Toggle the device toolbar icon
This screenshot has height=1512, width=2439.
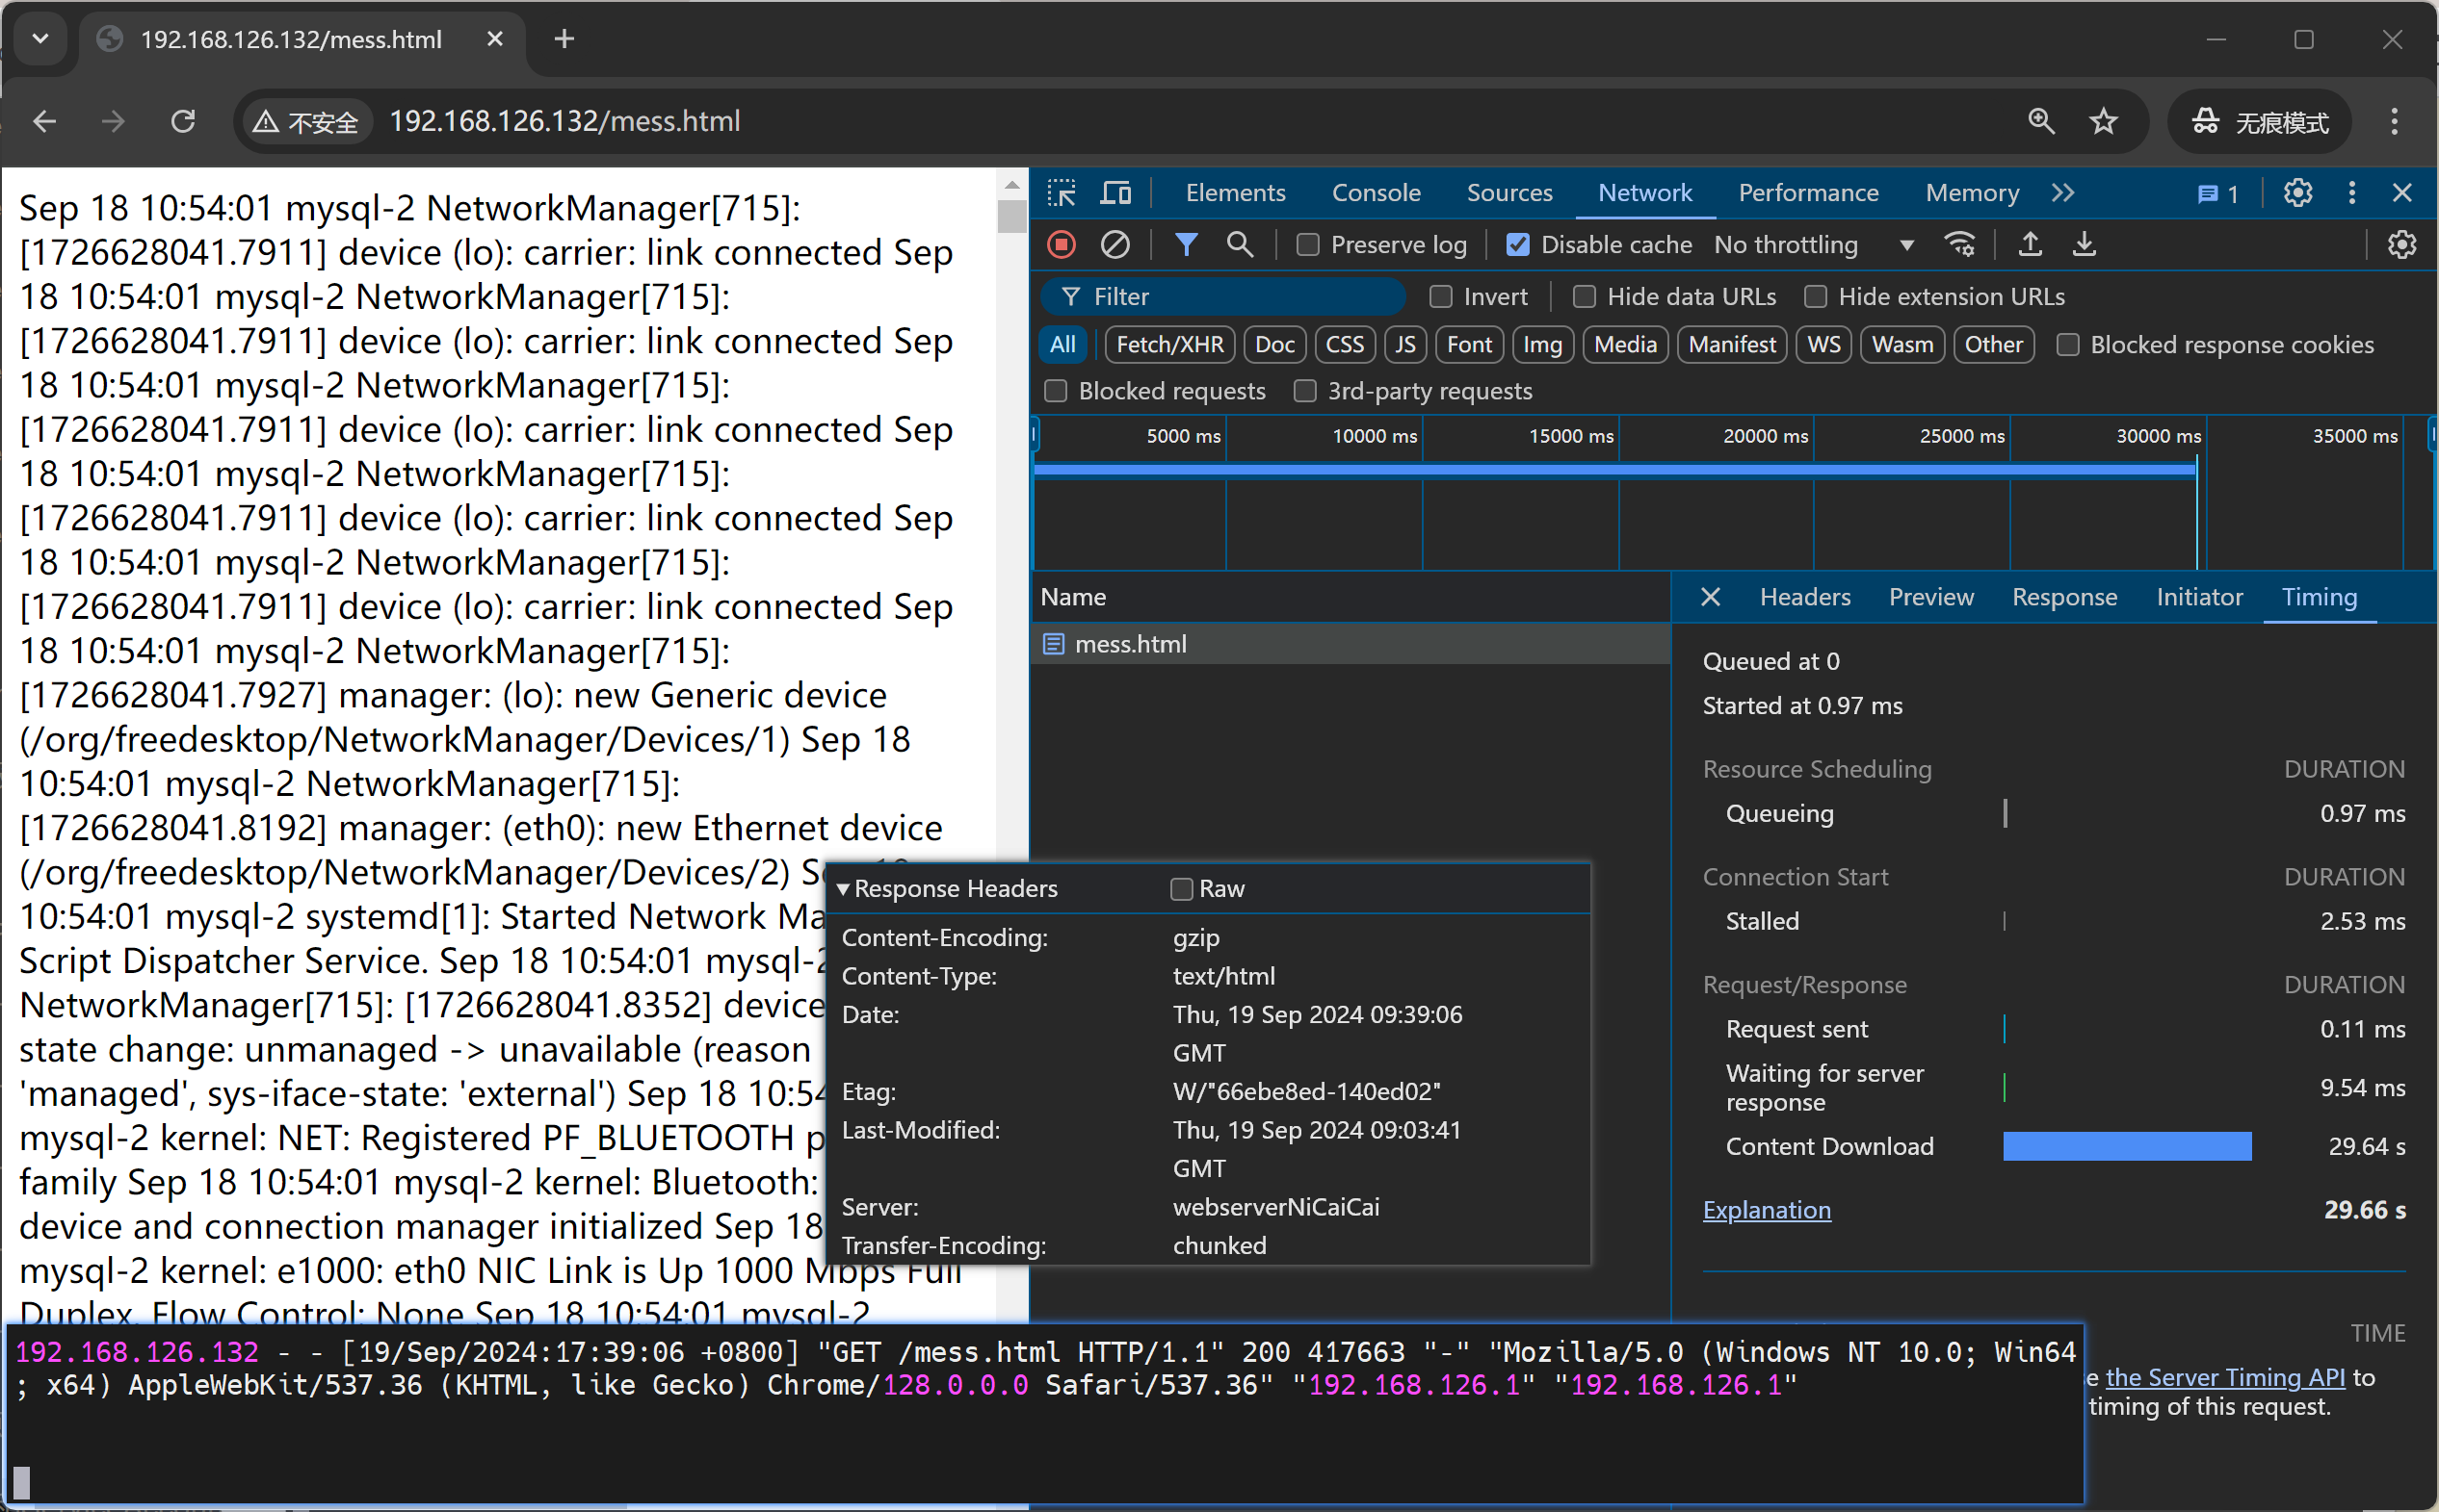click(1115, 192)
